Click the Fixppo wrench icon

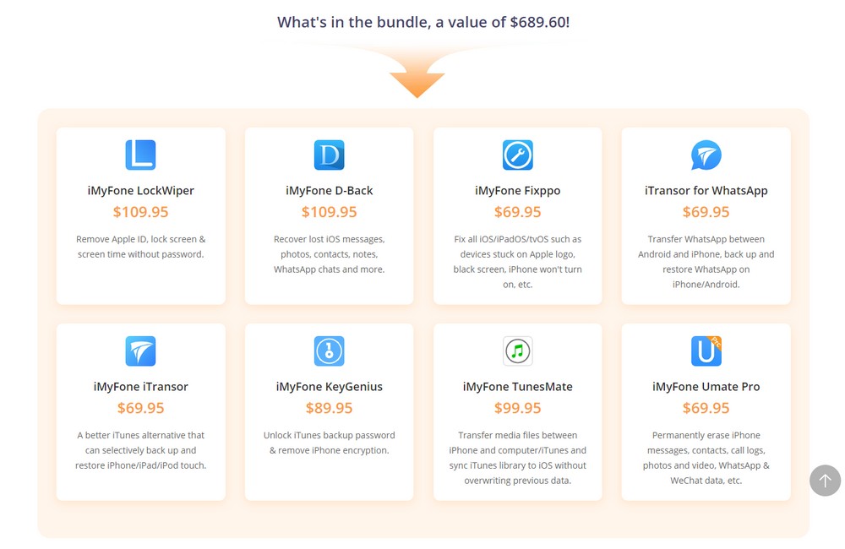click(x=517, y=155)
